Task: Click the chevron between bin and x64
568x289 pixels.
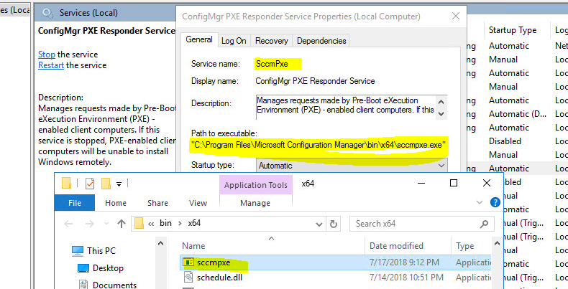Action: tap(180, 224)
